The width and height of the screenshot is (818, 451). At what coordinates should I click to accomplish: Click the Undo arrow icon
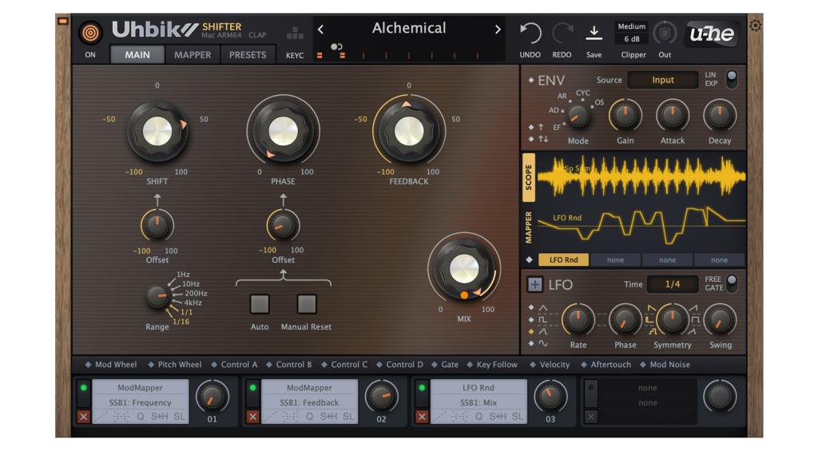point(530,34)
